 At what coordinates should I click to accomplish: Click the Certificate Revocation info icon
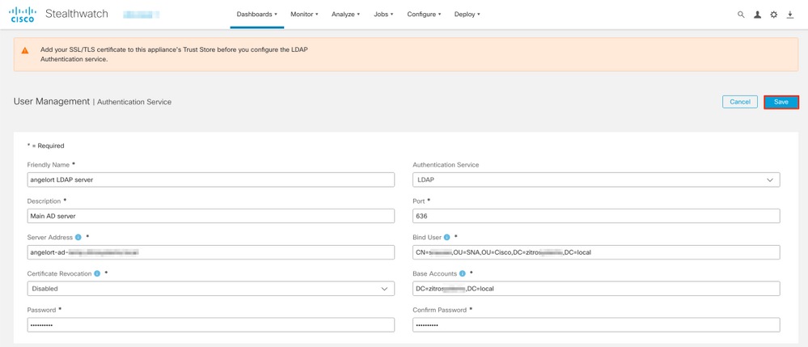[x=97, y=274]
